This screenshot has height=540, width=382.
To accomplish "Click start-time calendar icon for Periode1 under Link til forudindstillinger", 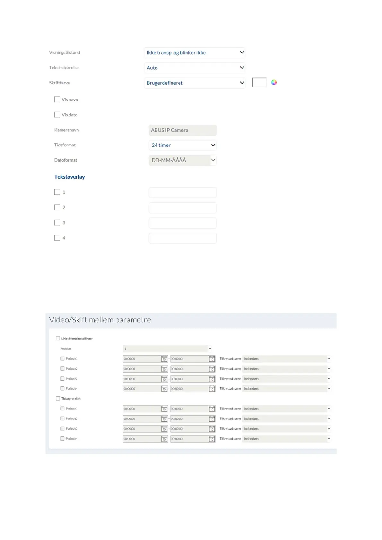I will [x=164, y=359].
